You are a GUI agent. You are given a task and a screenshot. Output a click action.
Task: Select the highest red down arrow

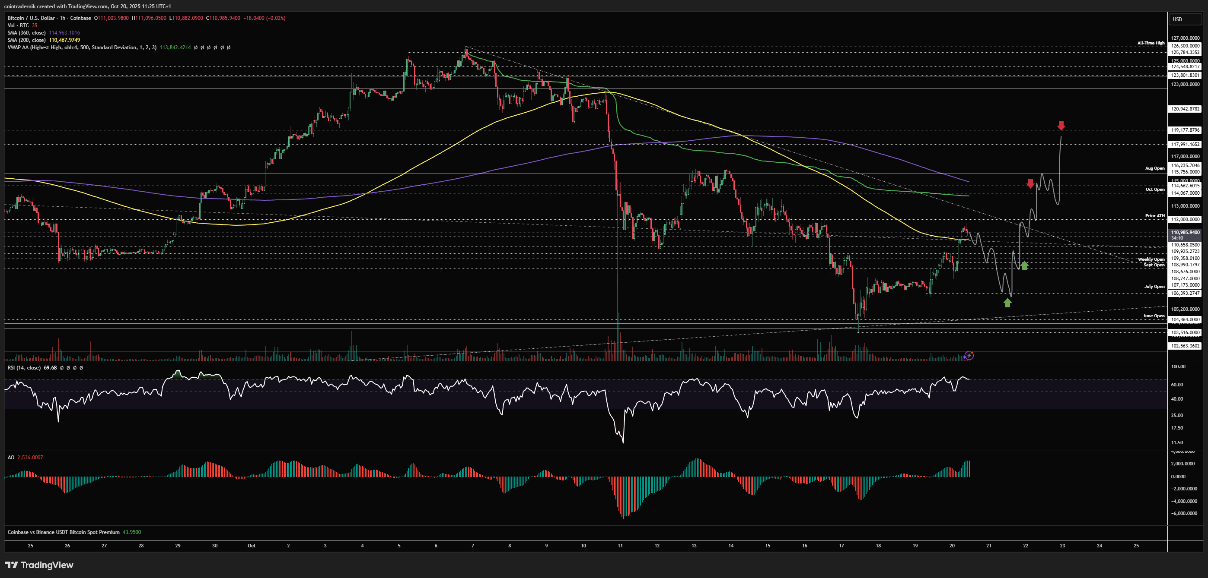tap(1061, 126)
